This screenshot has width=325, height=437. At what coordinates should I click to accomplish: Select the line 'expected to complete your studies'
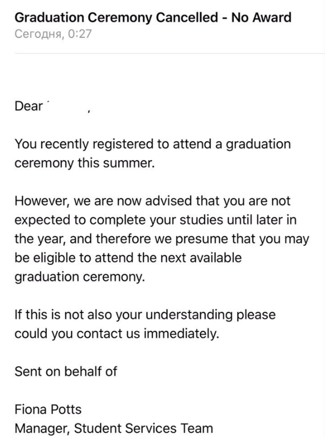tap(155, 220)
